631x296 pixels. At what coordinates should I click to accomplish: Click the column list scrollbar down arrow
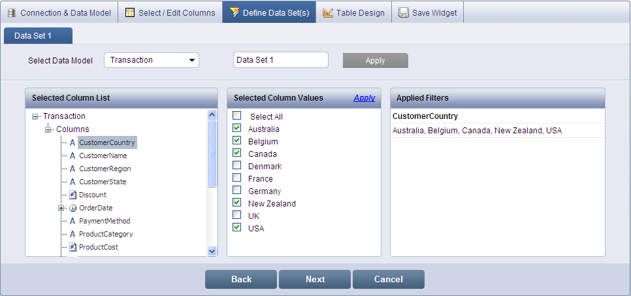212,251
